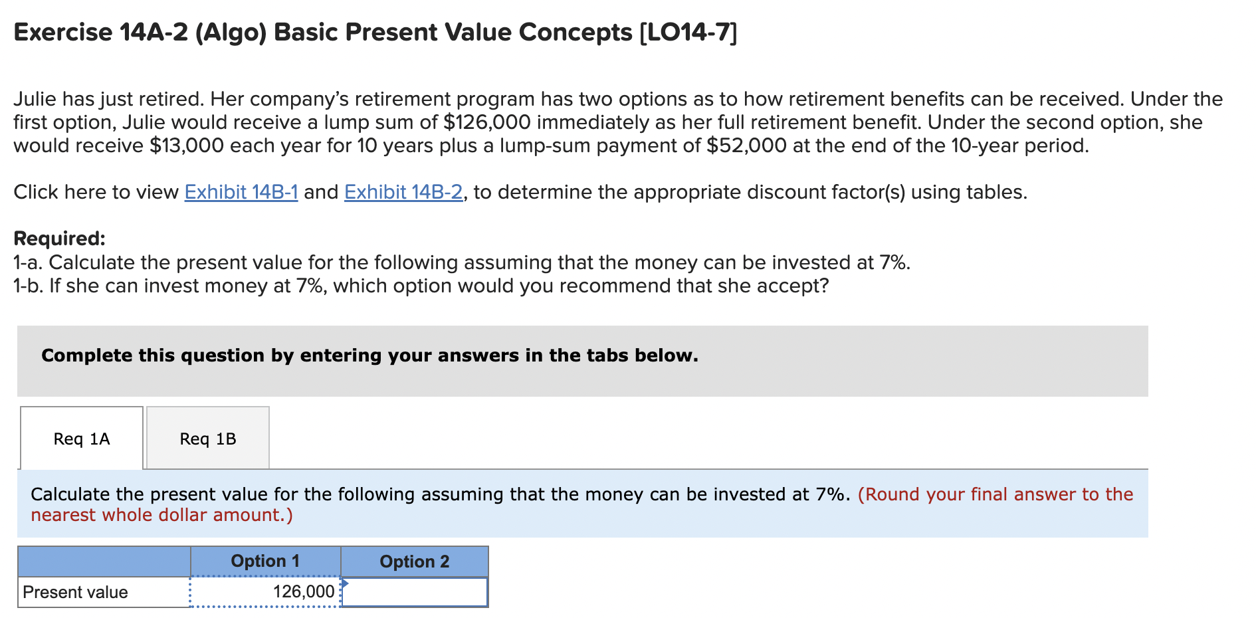
Task: Click the Present value row label
Action: (77, 591)
